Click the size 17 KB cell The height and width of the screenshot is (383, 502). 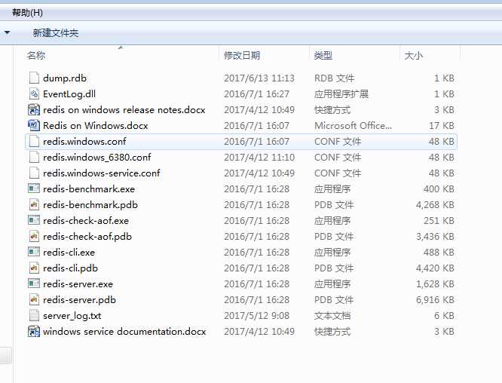point(442,126)
